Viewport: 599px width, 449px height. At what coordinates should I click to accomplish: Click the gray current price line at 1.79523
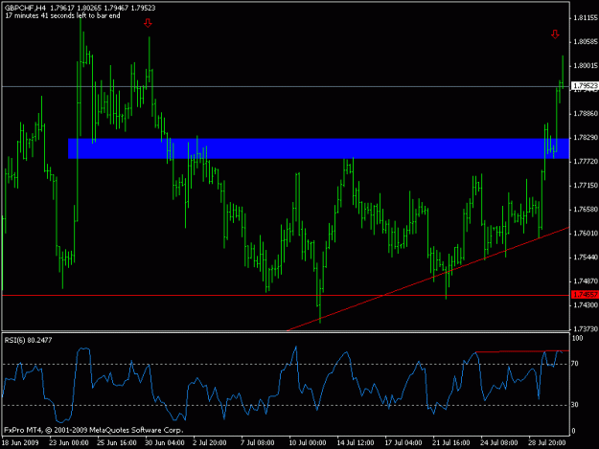coord(286,86)
